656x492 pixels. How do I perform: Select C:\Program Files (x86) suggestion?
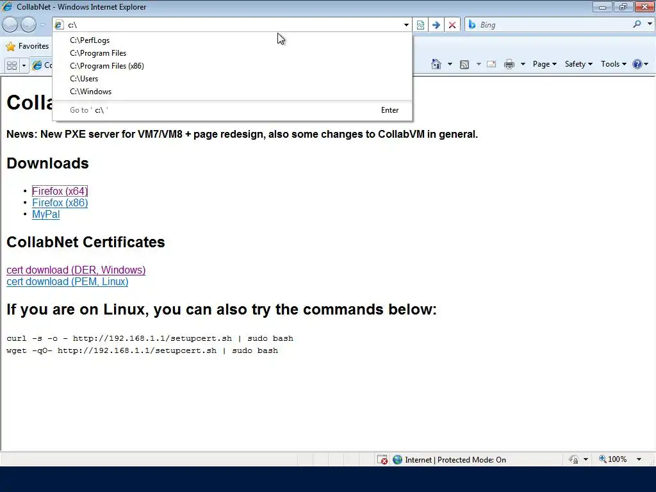pyautogui.click(x=232, y=66)
